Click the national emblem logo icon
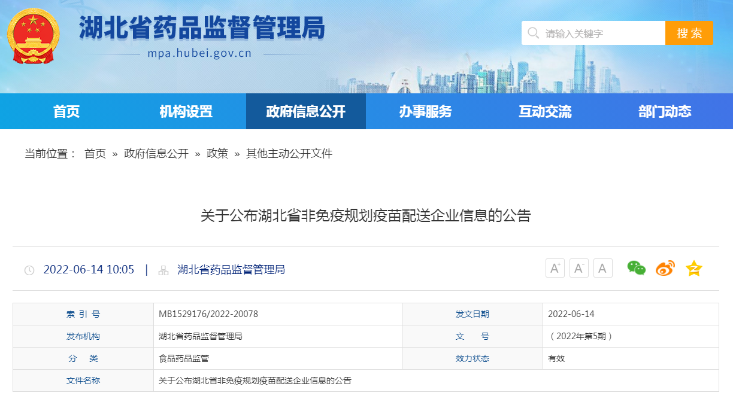The image size is (733, 405). (33, 36)
